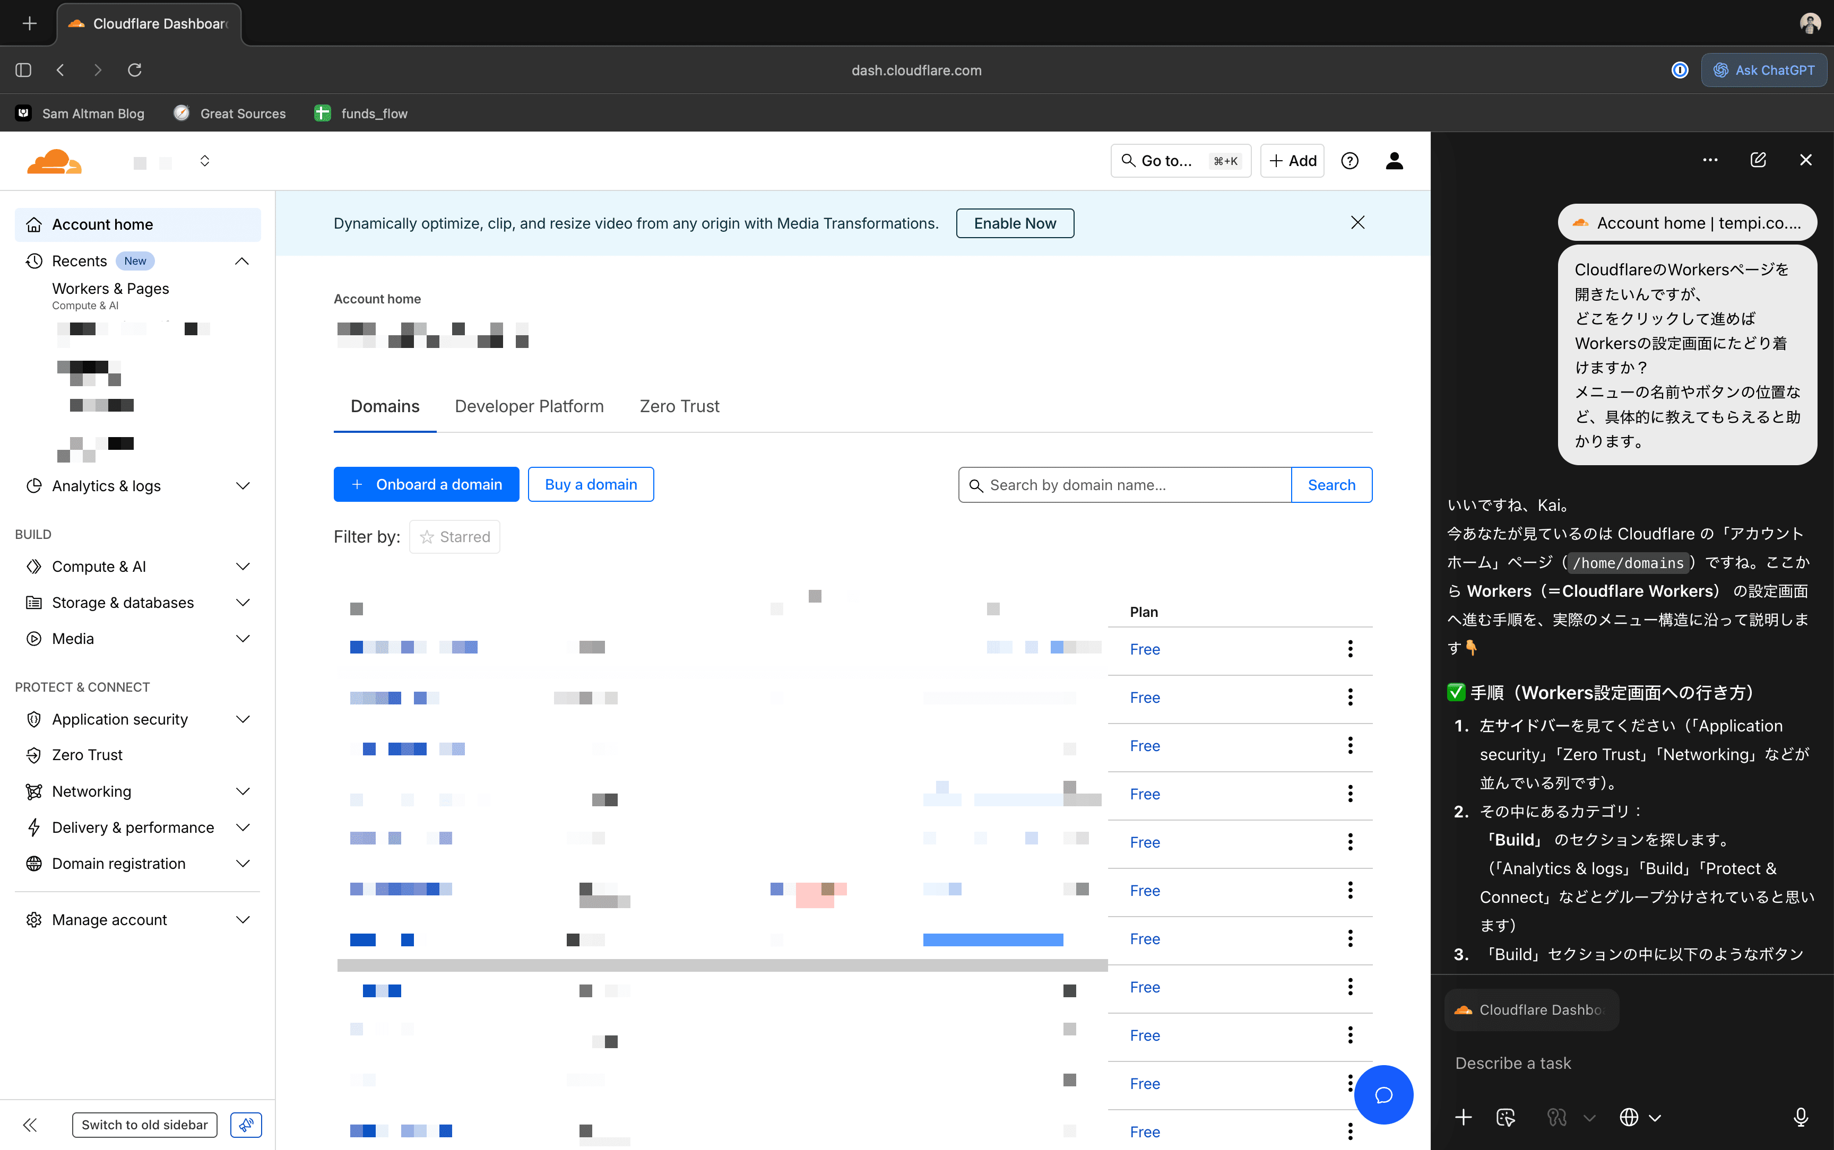
Task: Toggle the Starred filter
Action: pos(455,537)
